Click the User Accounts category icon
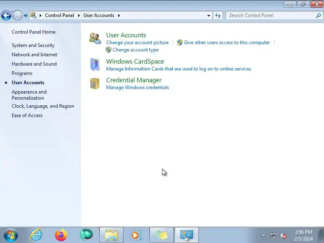The height and width of the screenshot is (243, 324). pos(95,38)
